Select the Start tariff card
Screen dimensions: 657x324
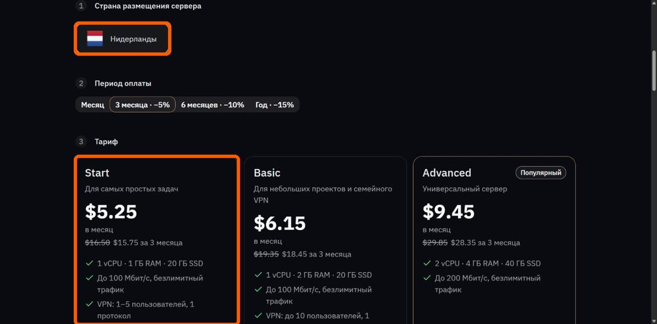click(x=157, y=240)
